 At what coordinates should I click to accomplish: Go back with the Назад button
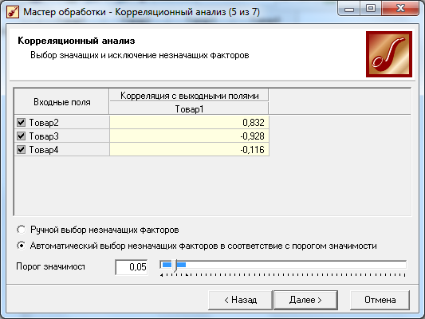pos(240,300)
